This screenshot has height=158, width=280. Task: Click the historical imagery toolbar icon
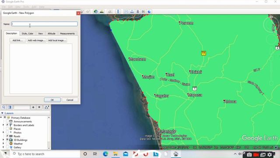point(96,12)
